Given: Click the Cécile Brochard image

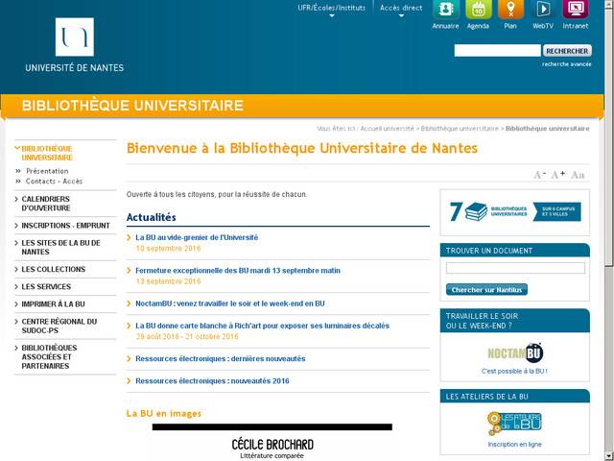Looking at the screenshot, I should tap(272, 442).
